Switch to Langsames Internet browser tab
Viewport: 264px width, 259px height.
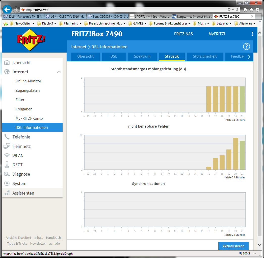point(192,16)
